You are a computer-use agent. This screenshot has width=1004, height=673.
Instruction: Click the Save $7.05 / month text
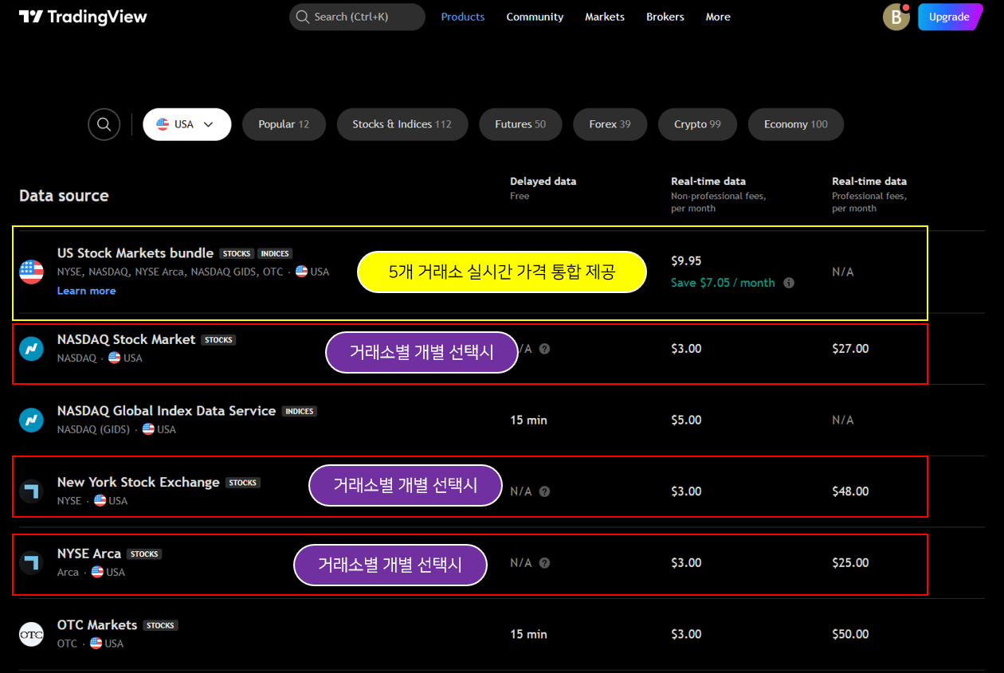click(x=723, y=283)
